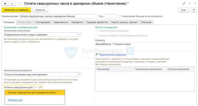Toggle the time type field dropdown arrow
This screenshot has width=198, height=106.
[x=36, y=87]
